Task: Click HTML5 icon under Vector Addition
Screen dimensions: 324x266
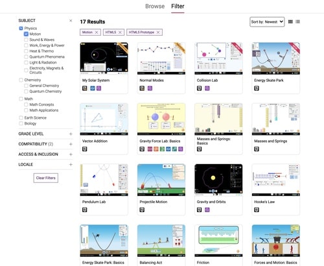Action: pos(85,149)
